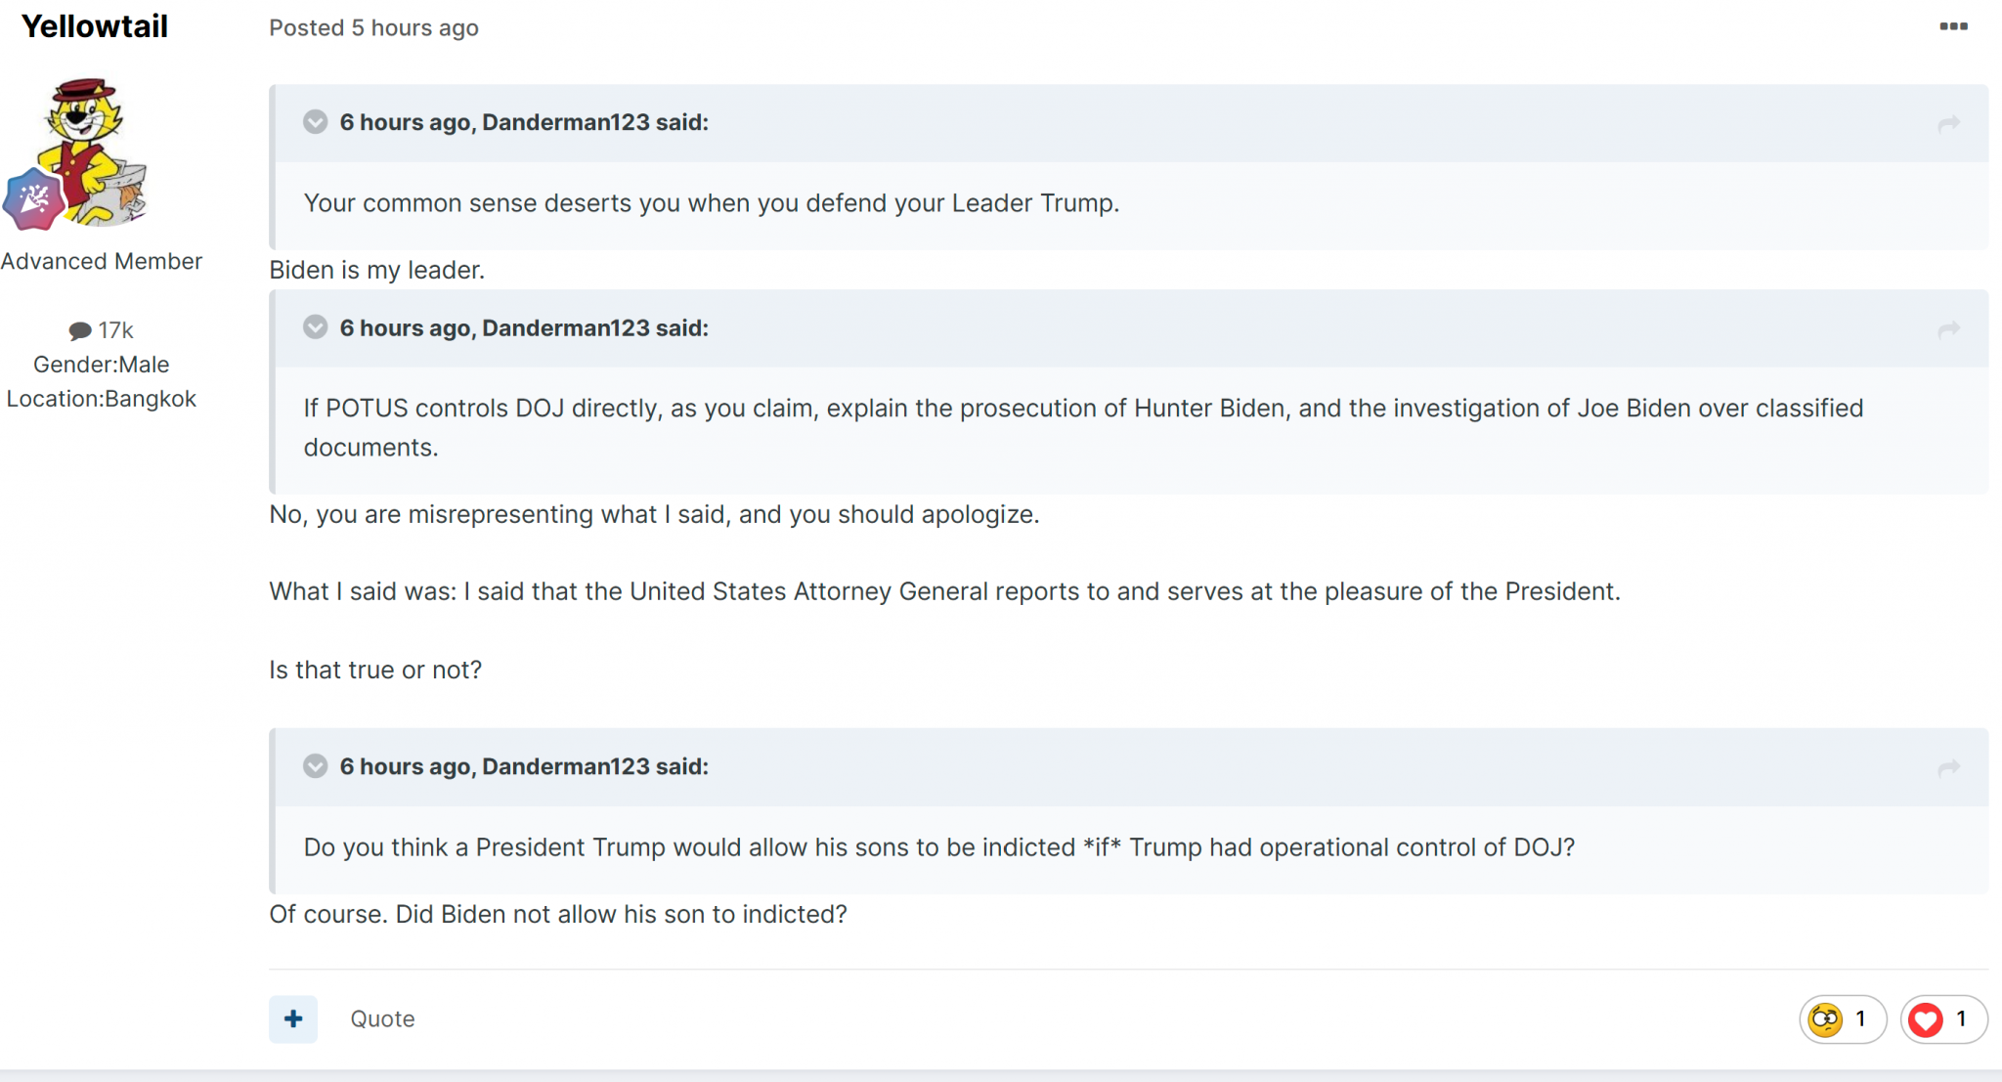Click the 17k posts count
Image resolution: width=2002 pixels, height=1082 pixels.
pyautogui.click(x=115, y=330)
